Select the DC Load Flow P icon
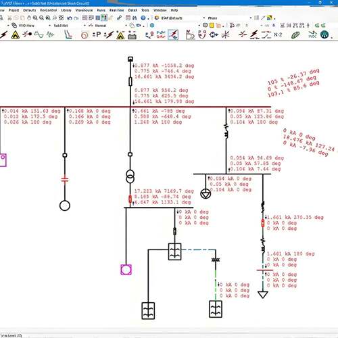 pyautogui.click(x=97, y=34)
